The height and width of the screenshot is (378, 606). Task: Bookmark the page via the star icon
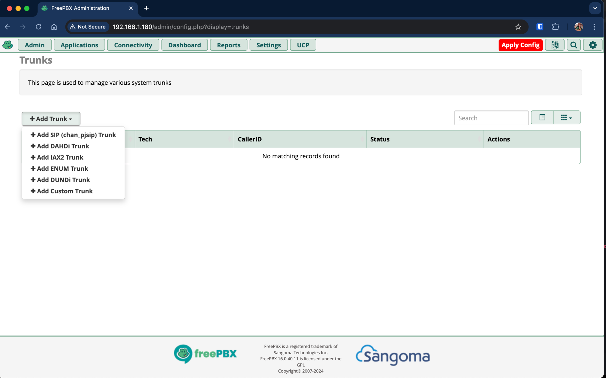(x=518, y=27)
